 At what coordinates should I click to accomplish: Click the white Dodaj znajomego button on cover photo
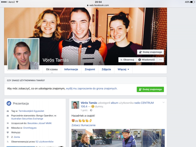coord(150,52)
